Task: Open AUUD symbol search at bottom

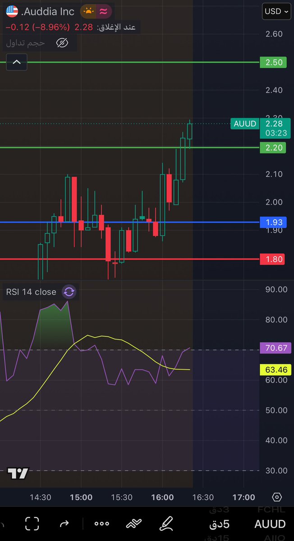Action: point(270,524)
